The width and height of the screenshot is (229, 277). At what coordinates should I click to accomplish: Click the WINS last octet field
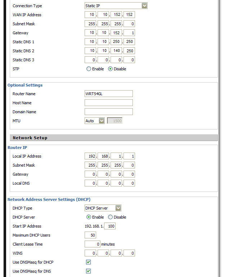click(129, 253)
